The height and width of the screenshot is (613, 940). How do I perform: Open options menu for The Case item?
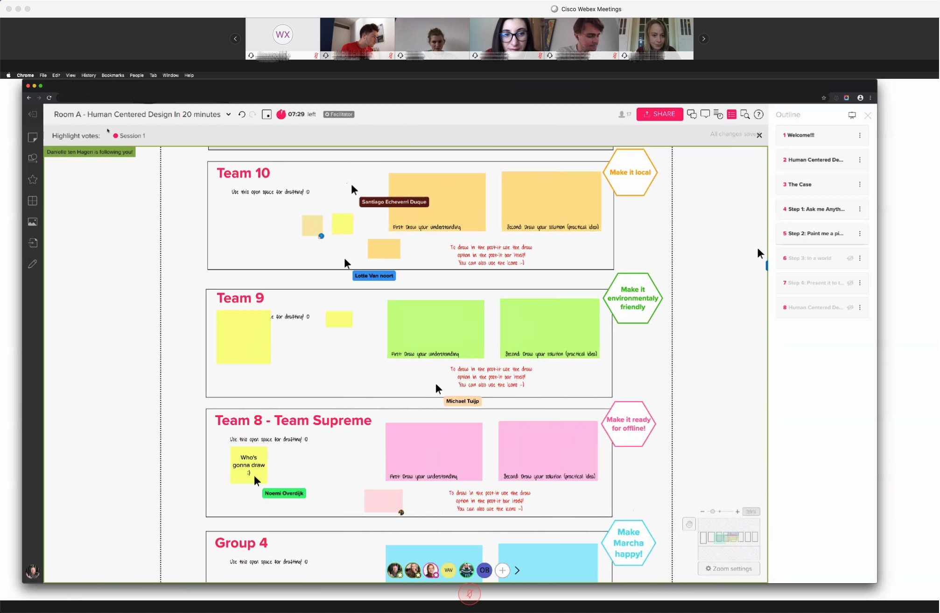[860, 184]
